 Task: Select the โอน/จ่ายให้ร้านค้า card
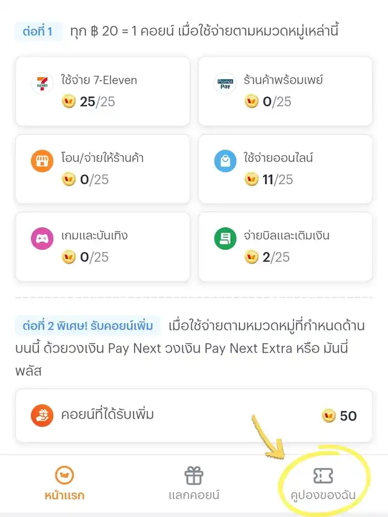[102, 169]
